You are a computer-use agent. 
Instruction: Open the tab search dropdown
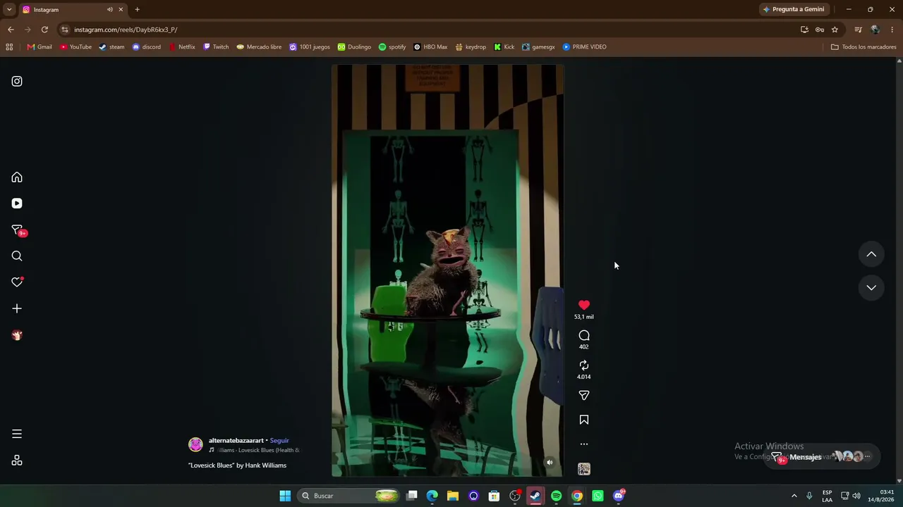pos(9,9)
